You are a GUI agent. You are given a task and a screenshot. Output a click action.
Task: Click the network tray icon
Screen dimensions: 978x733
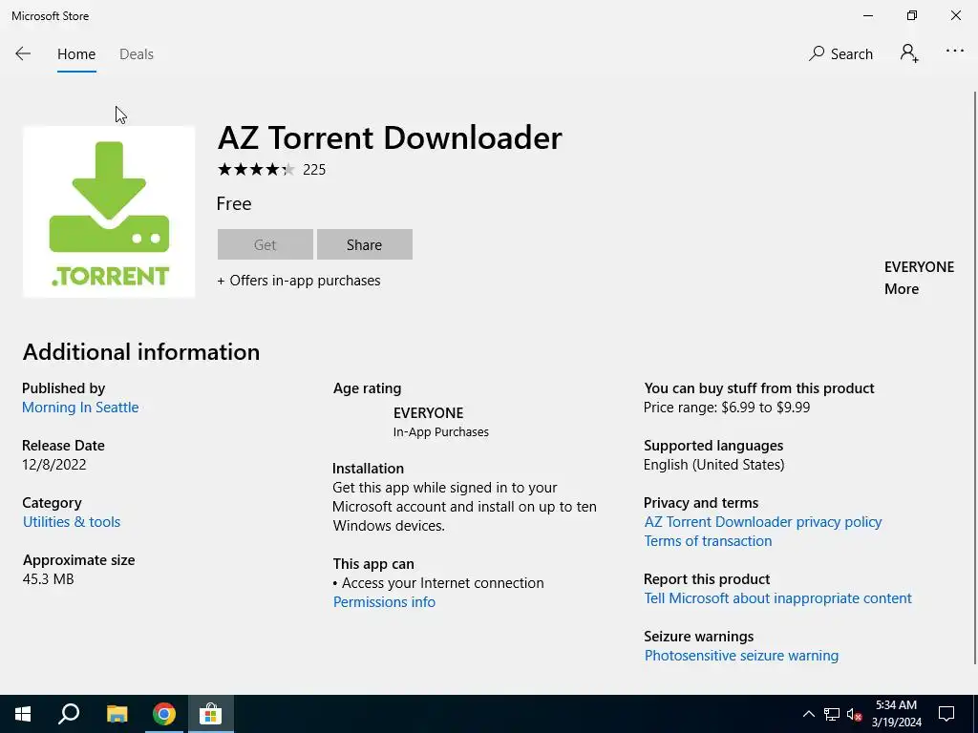coord(832,714)
